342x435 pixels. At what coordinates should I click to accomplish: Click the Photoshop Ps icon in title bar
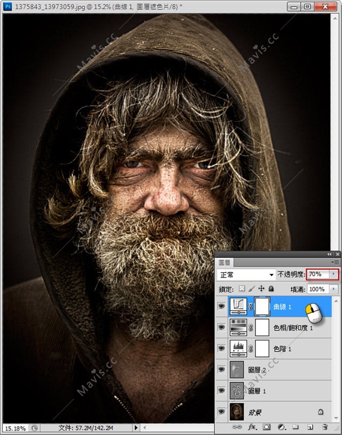8,6
